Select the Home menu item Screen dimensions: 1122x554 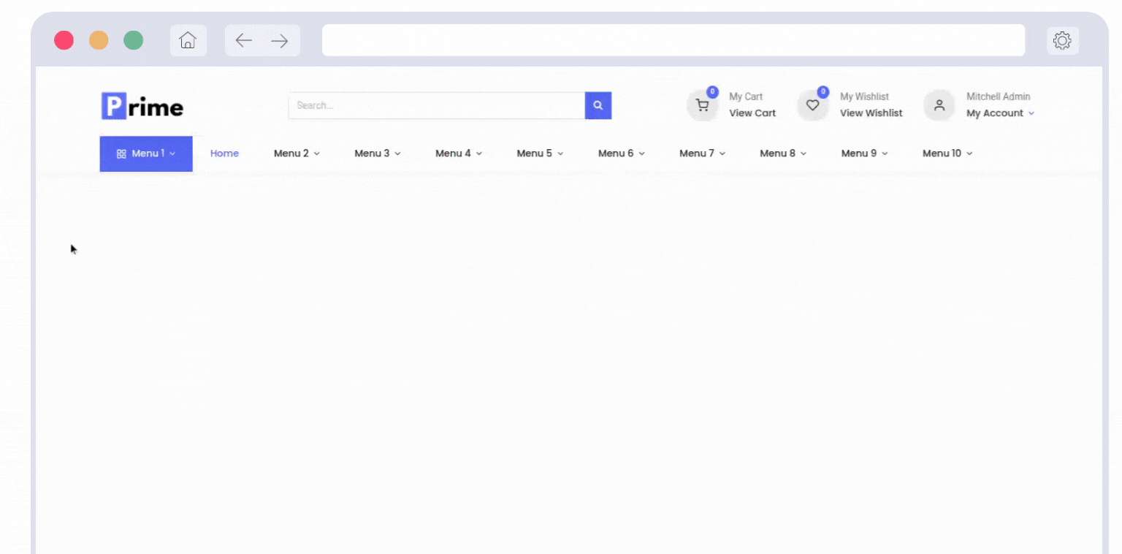(224, 153)
